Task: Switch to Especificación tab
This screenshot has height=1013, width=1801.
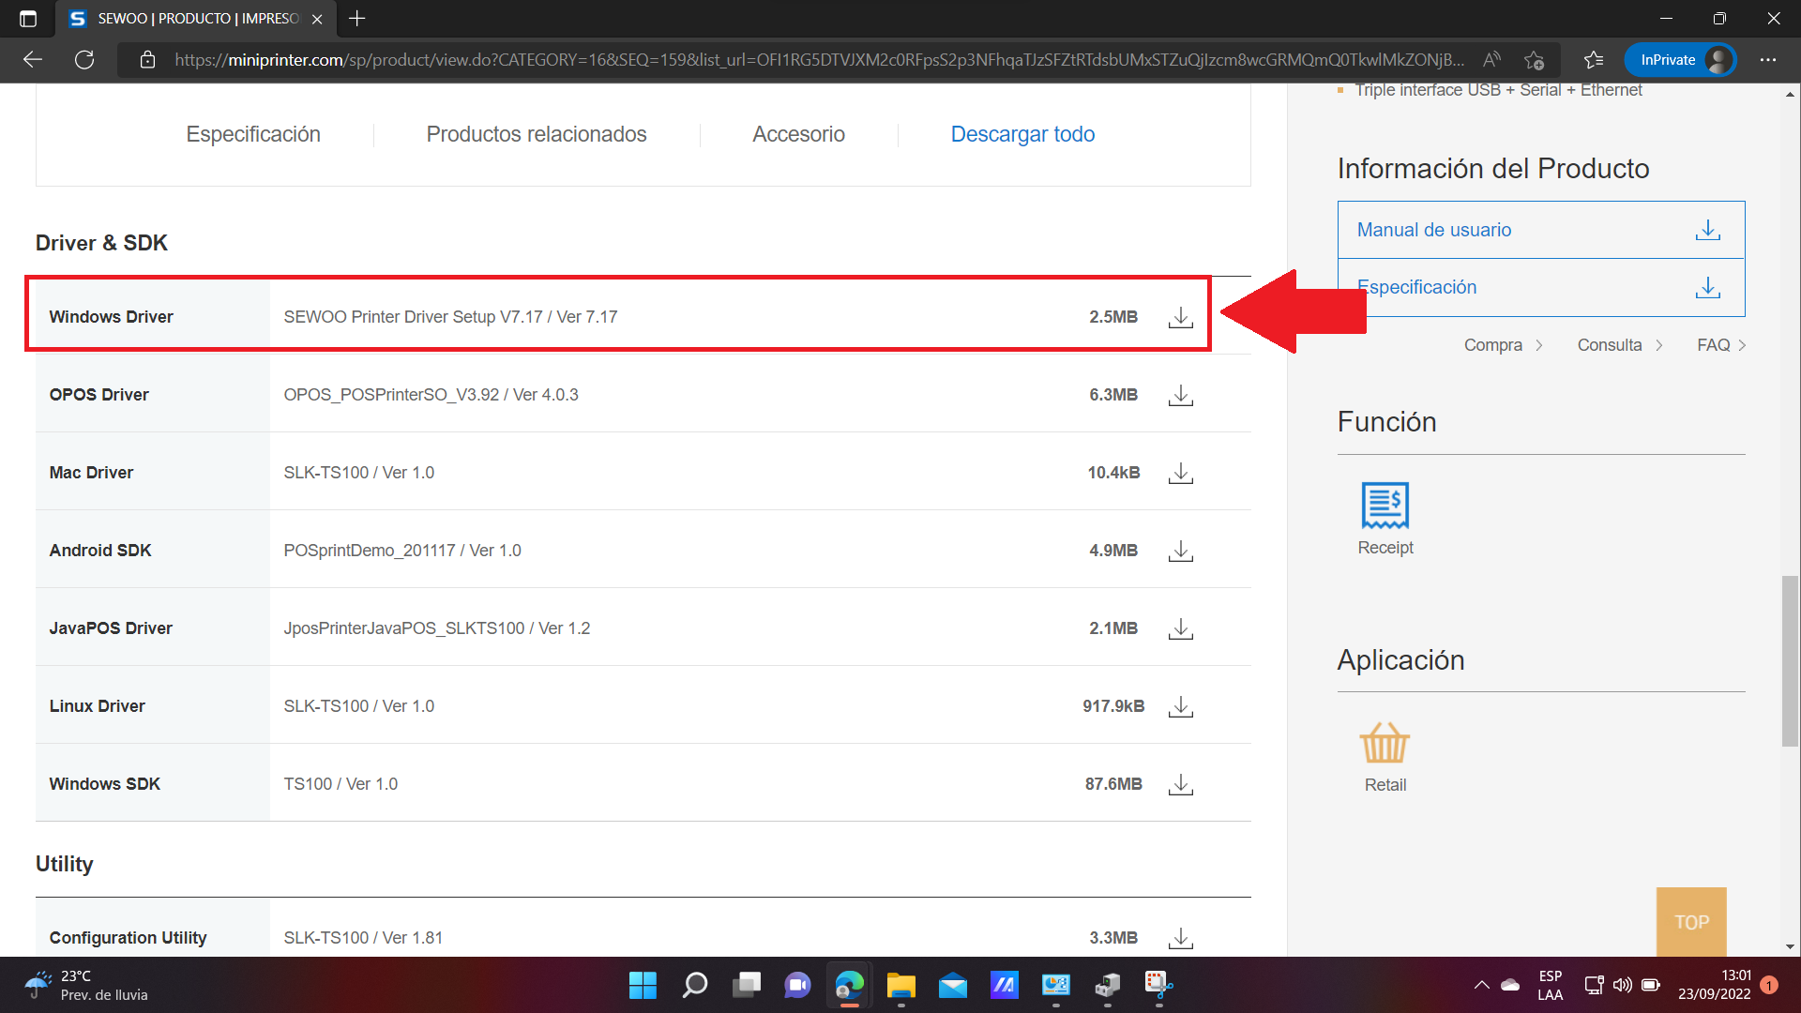Action: [253, 134]
